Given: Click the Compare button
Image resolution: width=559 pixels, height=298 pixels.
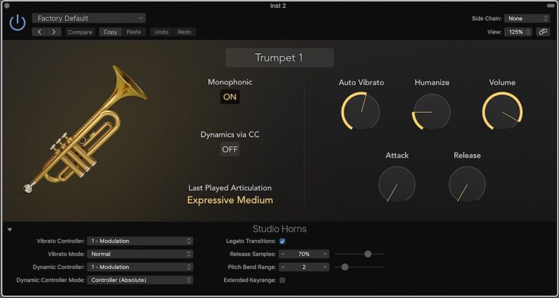Looking at the screenshot, I should [80, 32].
